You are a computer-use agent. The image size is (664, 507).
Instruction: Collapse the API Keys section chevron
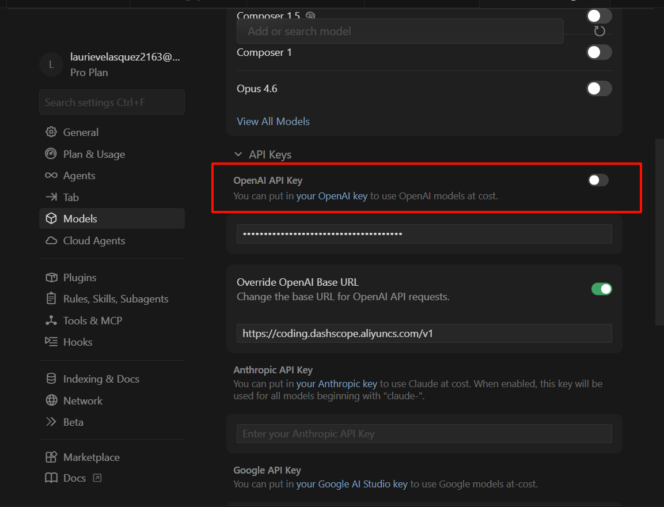pos(238,154)
